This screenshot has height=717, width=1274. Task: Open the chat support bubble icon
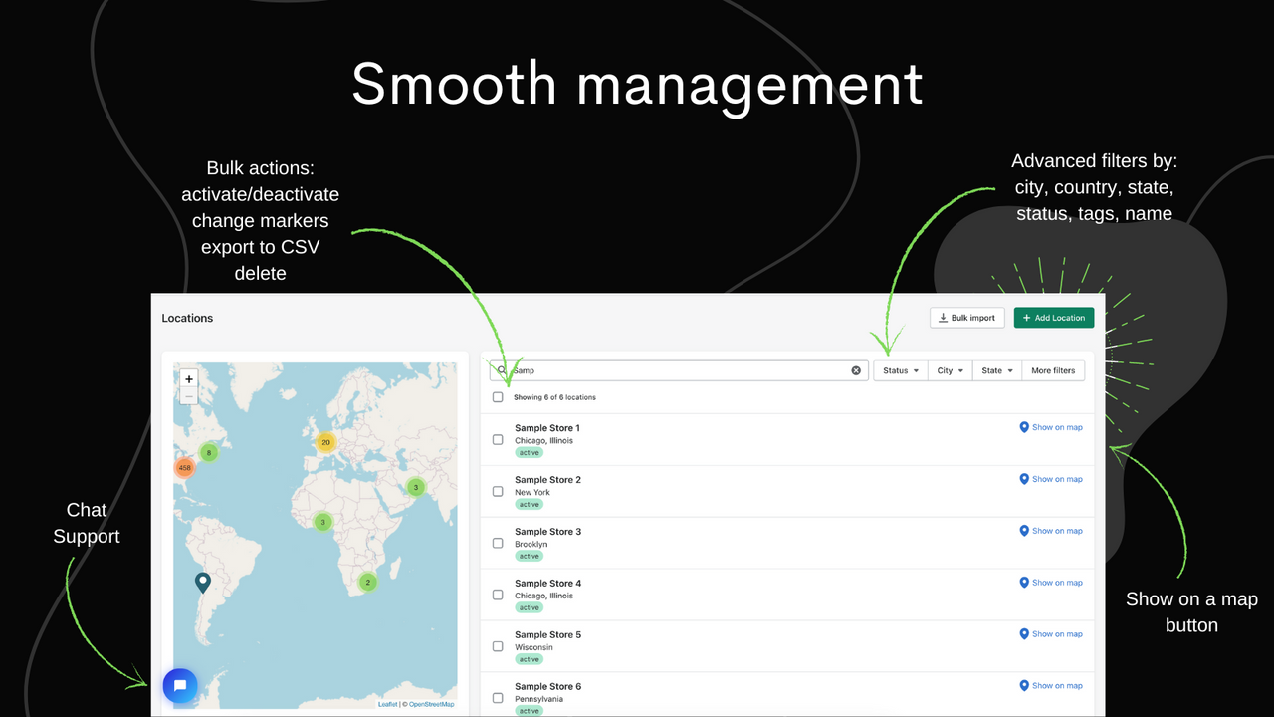[x=180, y=685]
